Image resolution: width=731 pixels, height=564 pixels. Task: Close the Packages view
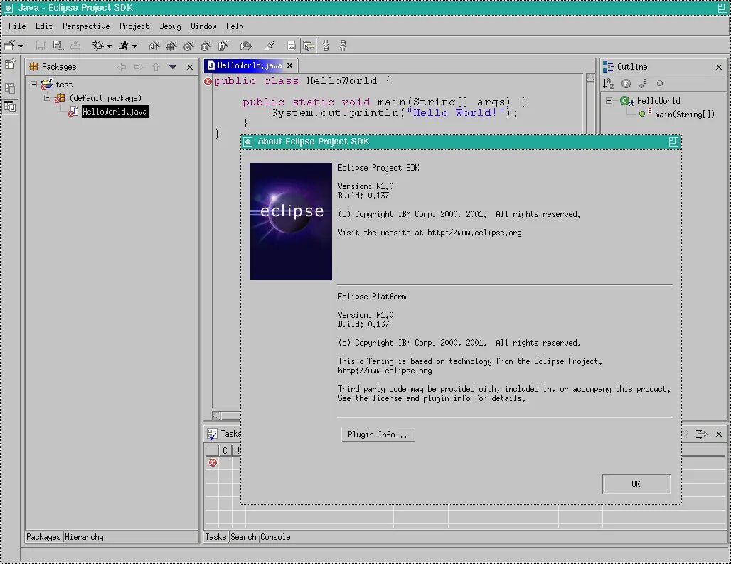point(190,67)
